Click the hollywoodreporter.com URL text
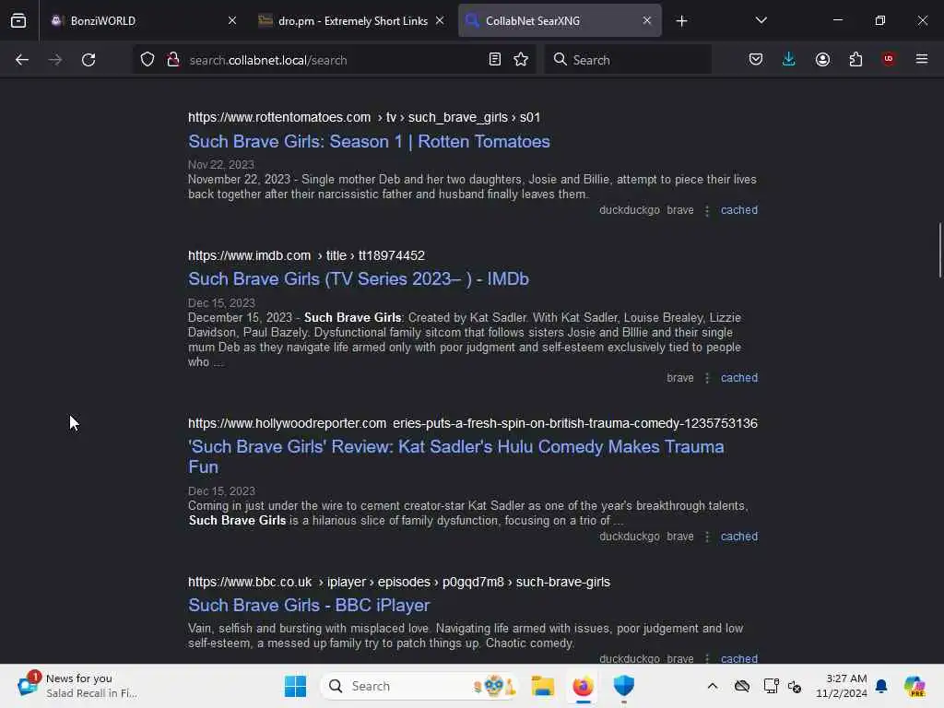944x708 pixels. (x=473, y=423)
